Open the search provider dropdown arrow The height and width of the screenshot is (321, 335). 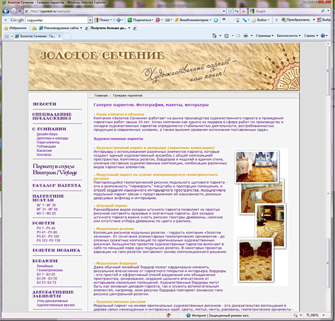328,11
